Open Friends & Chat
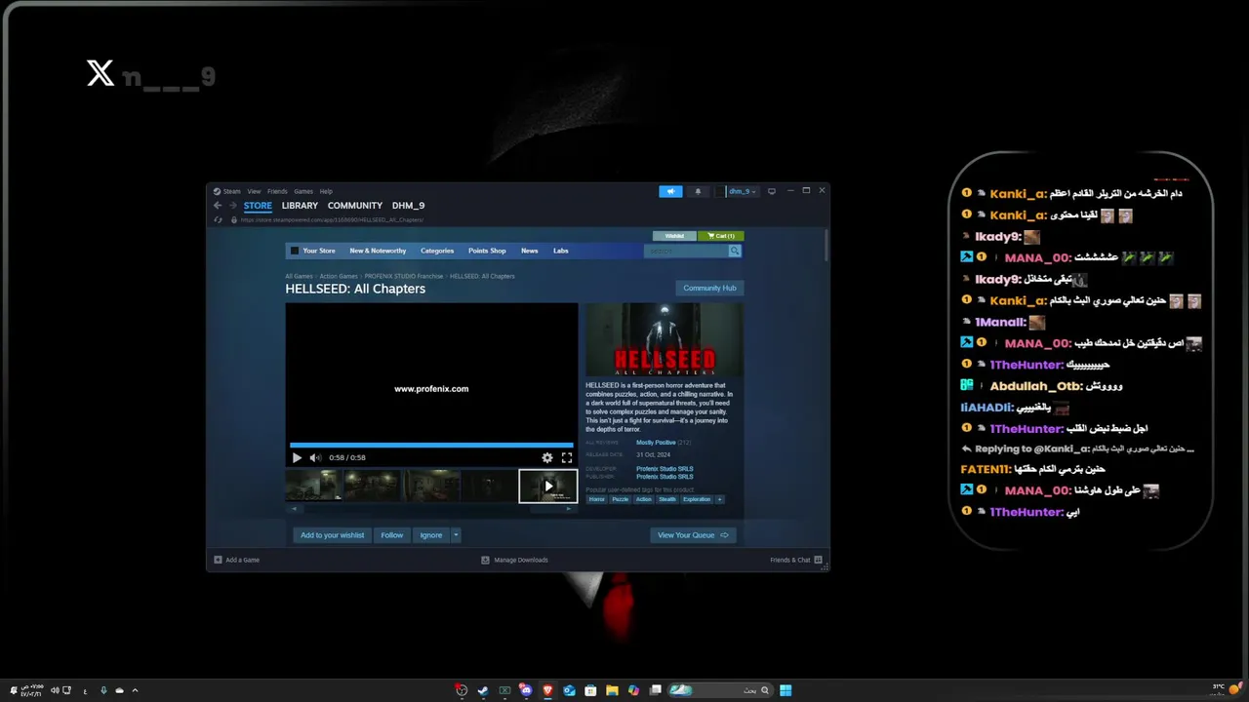 [796, 560]
